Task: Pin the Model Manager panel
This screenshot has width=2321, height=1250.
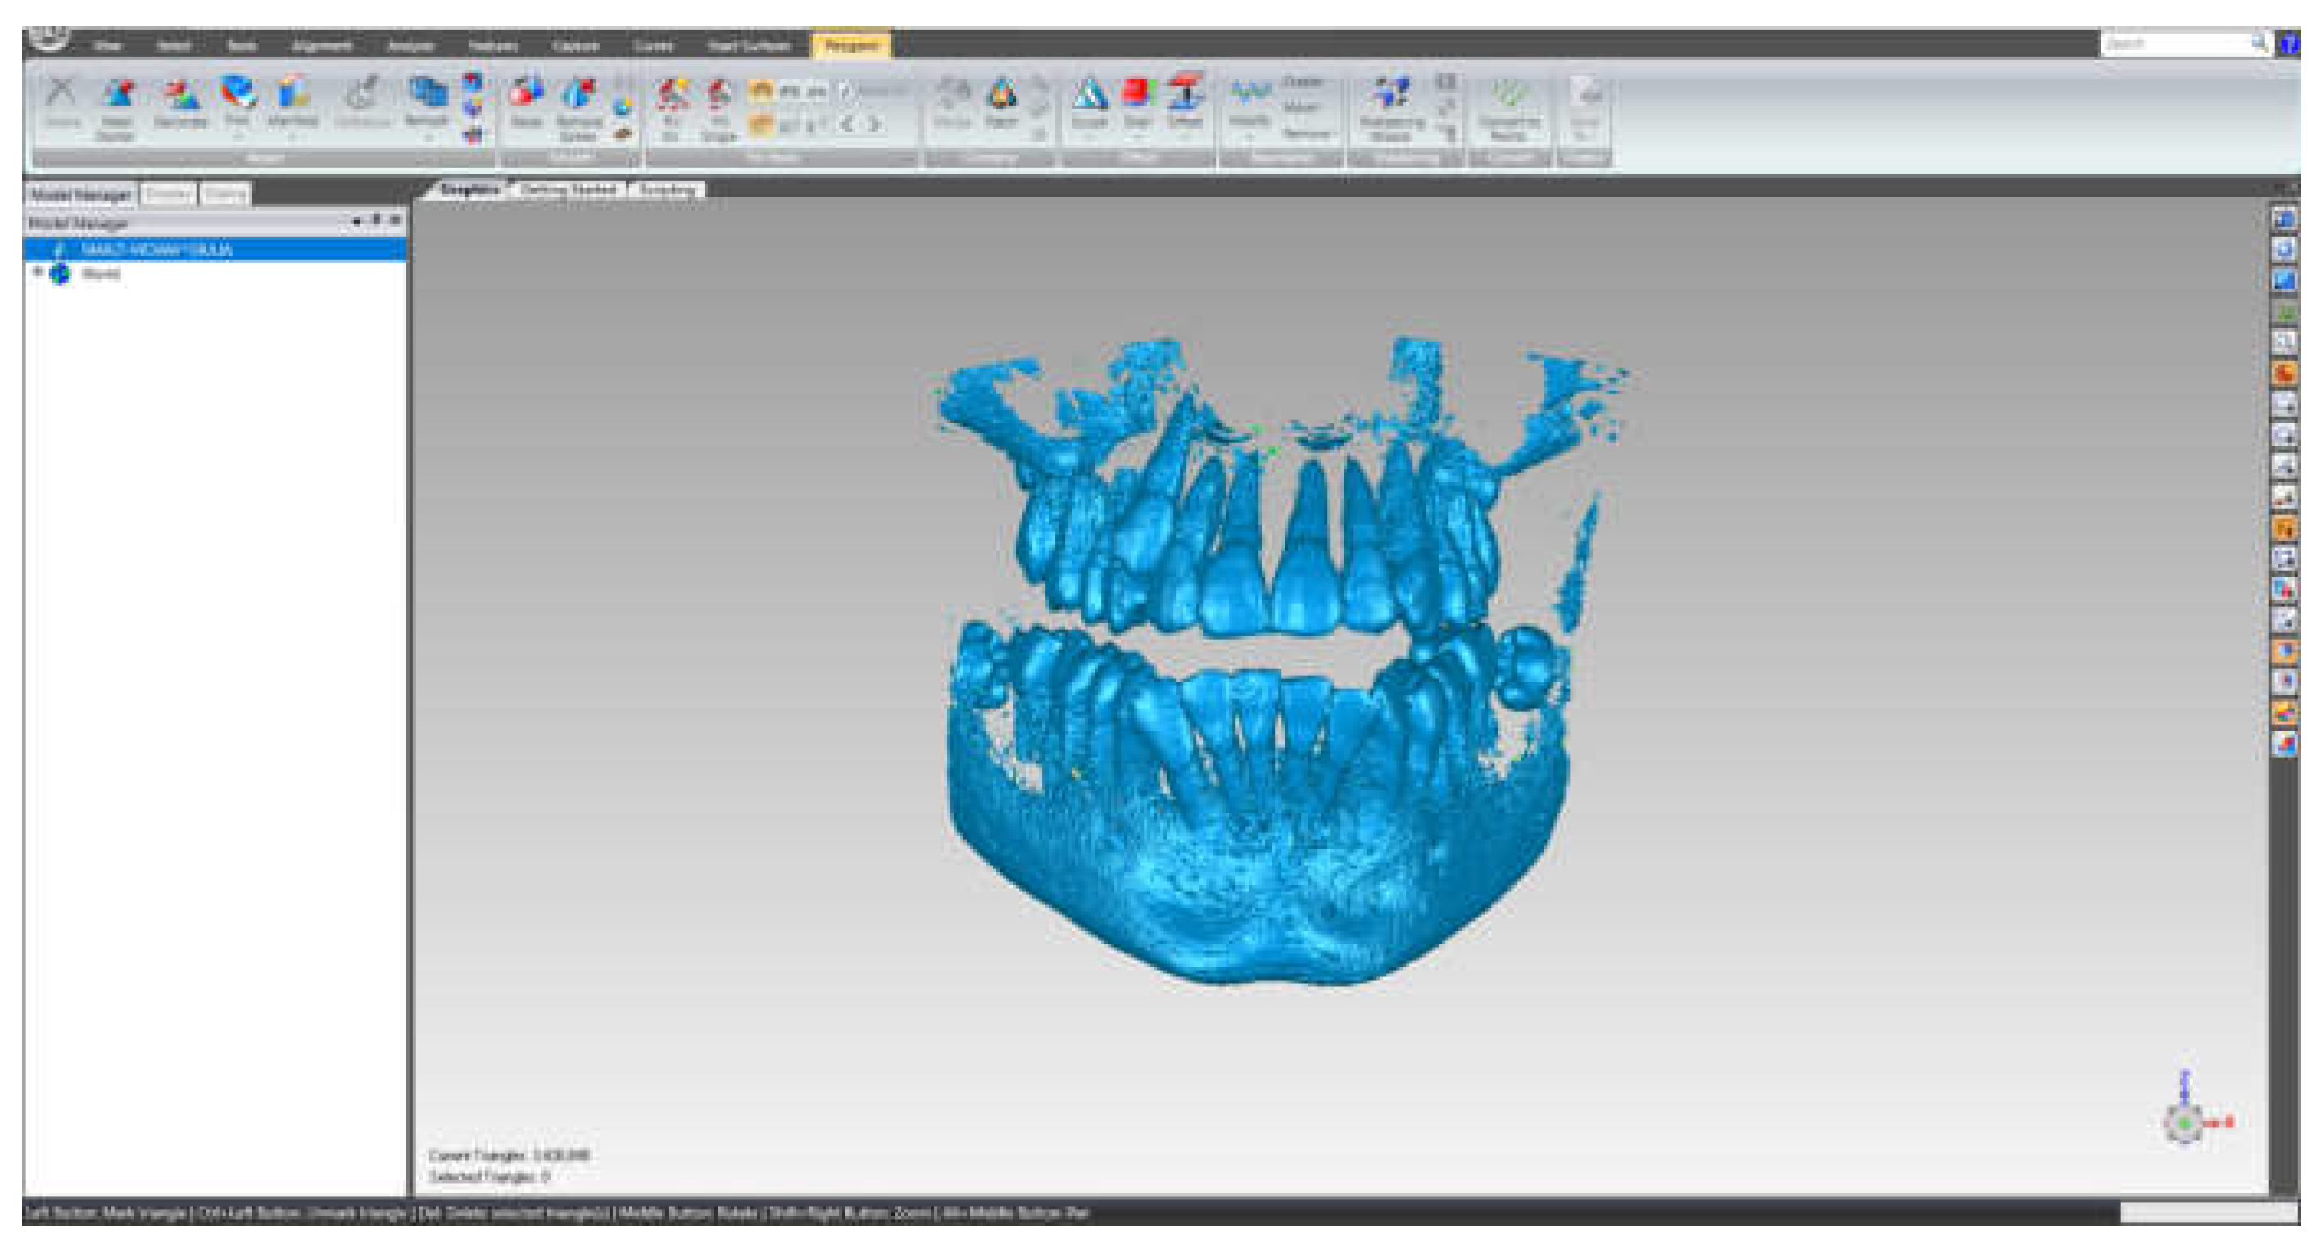Action: click(377, 220)
